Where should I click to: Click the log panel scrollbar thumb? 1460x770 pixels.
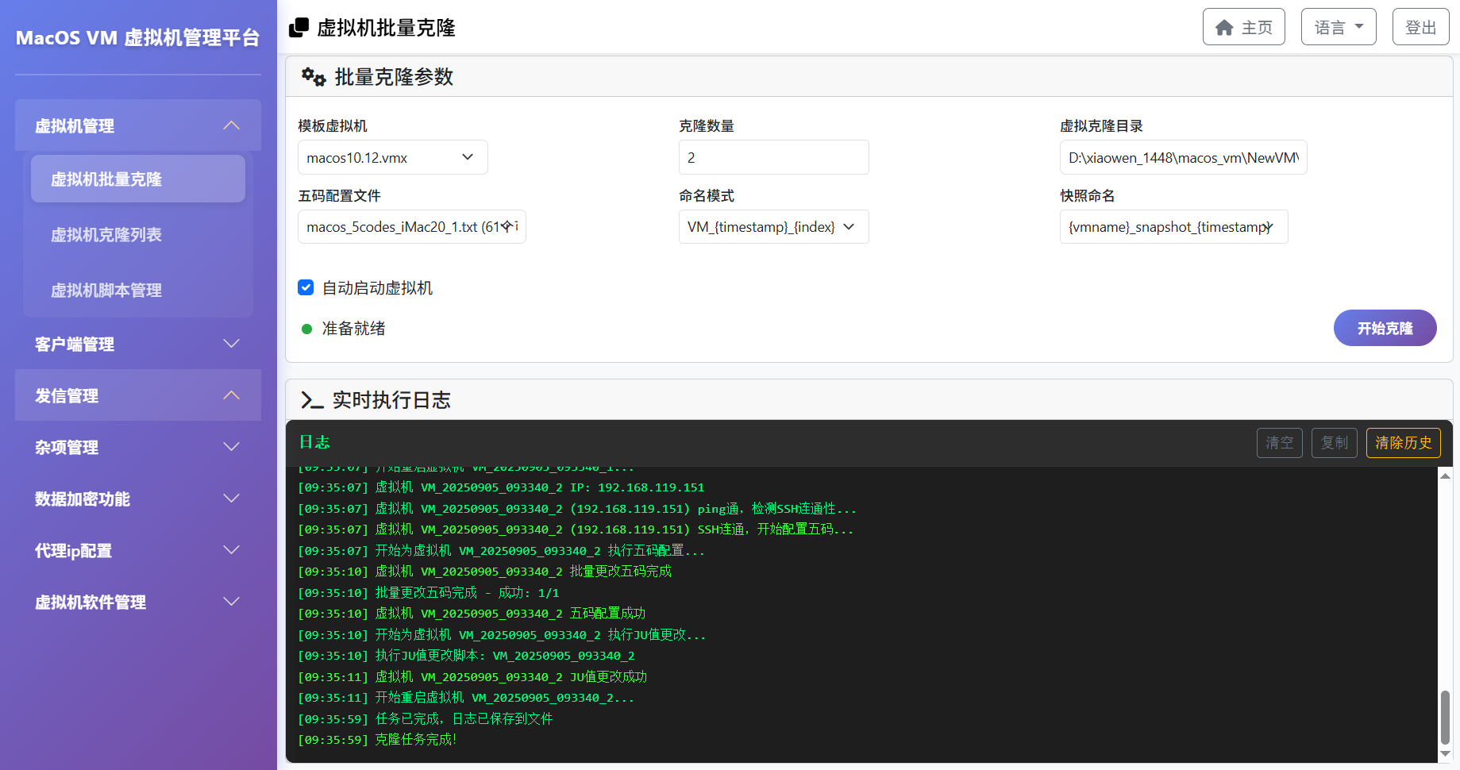tap(1445, 717)
